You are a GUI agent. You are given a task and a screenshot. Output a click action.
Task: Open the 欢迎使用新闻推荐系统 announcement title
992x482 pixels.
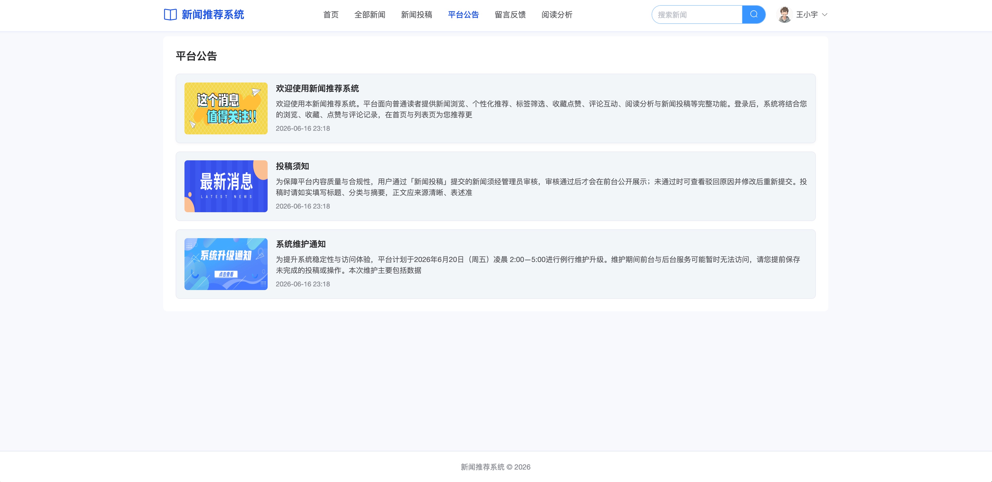pos(317,88)
